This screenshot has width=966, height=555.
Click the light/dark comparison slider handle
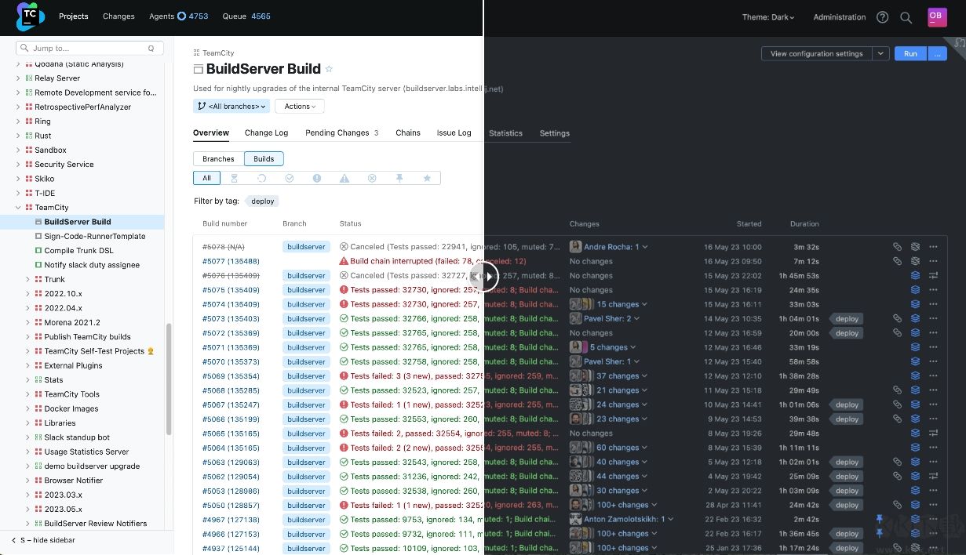pyautogui.click(x=485, y=276)
